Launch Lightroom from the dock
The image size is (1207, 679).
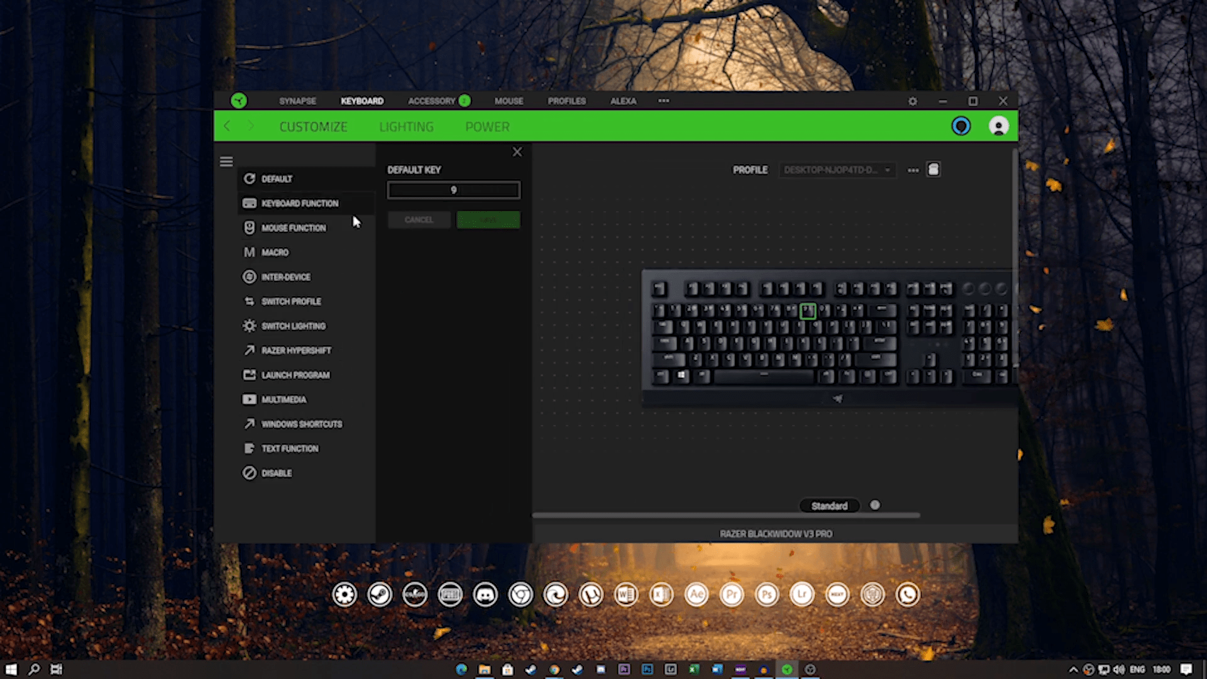click(802, 594)
